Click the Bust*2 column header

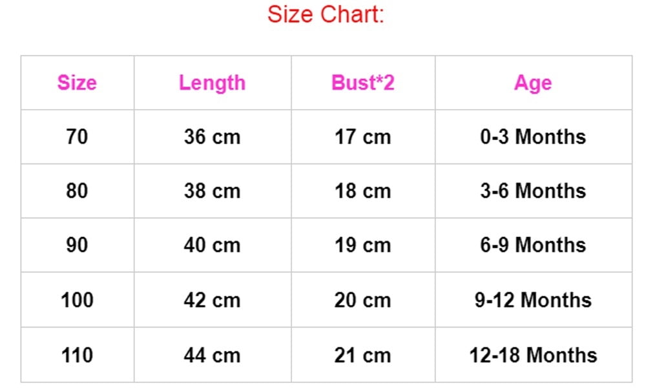pyautogui.click(x=362, y=83)
